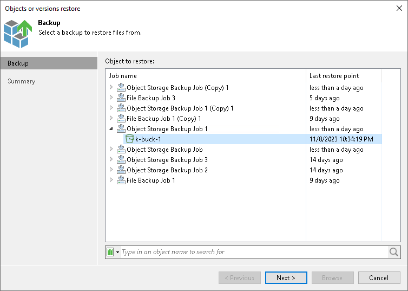Click the magnifier search icon

(x=394, y=252)
